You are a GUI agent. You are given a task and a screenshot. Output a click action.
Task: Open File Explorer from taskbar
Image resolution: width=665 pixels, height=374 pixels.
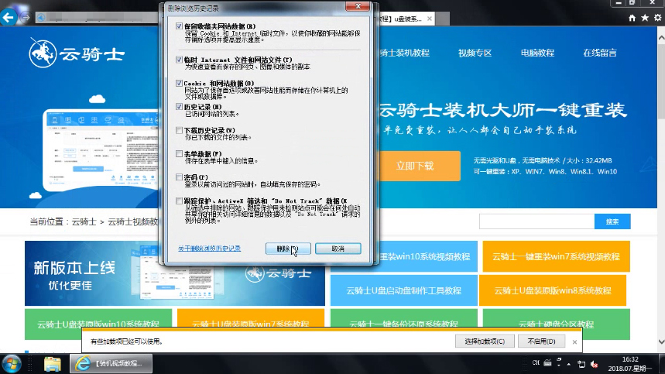[x=53, y=364]
